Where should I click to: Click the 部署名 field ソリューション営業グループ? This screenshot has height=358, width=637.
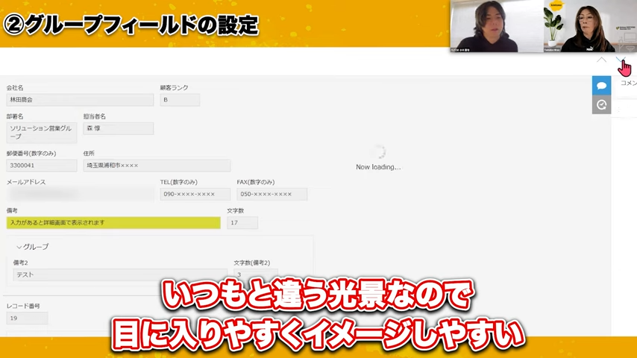(42, 133)
